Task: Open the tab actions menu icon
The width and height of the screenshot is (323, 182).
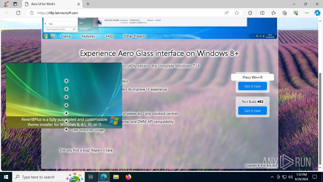Action: 15,4
